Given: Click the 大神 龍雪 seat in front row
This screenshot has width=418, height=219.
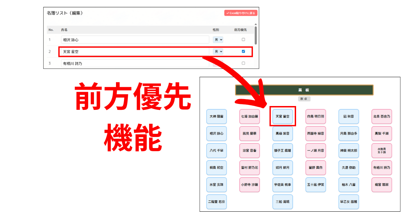Looking at the screenshot, I should (216, 116).
